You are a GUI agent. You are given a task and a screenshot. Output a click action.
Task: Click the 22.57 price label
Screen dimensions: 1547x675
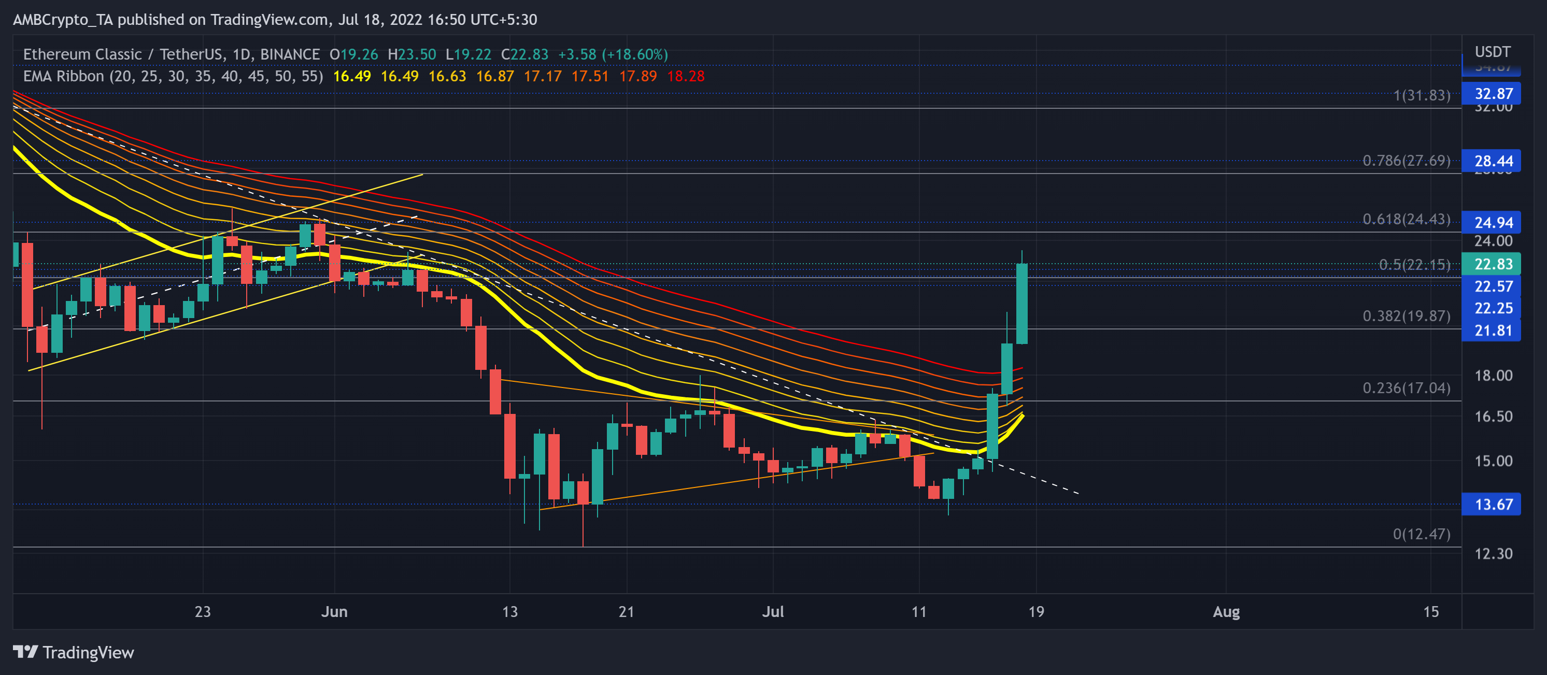(x=1492, y=286)
